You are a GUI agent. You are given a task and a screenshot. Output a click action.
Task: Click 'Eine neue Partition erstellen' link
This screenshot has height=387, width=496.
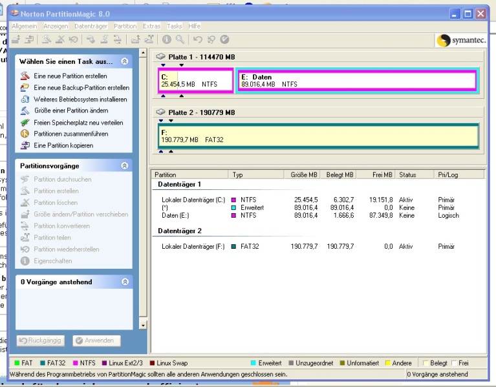pos(70,76)
